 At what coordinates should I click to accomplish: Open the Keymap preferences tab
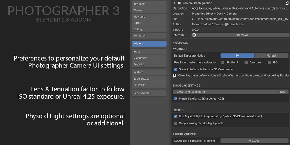[x=149, y=64]
